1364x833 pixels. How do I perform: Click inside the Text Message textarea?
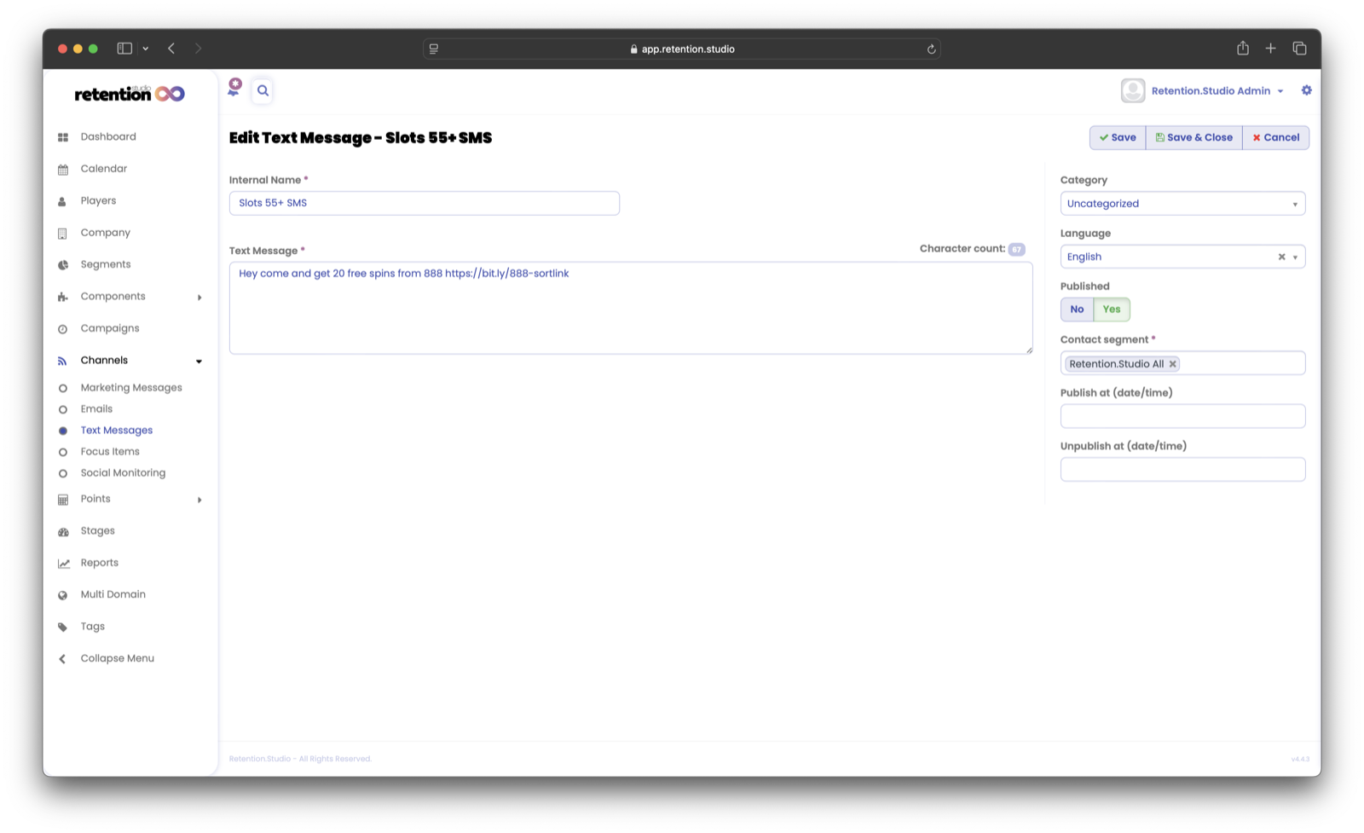630,308
